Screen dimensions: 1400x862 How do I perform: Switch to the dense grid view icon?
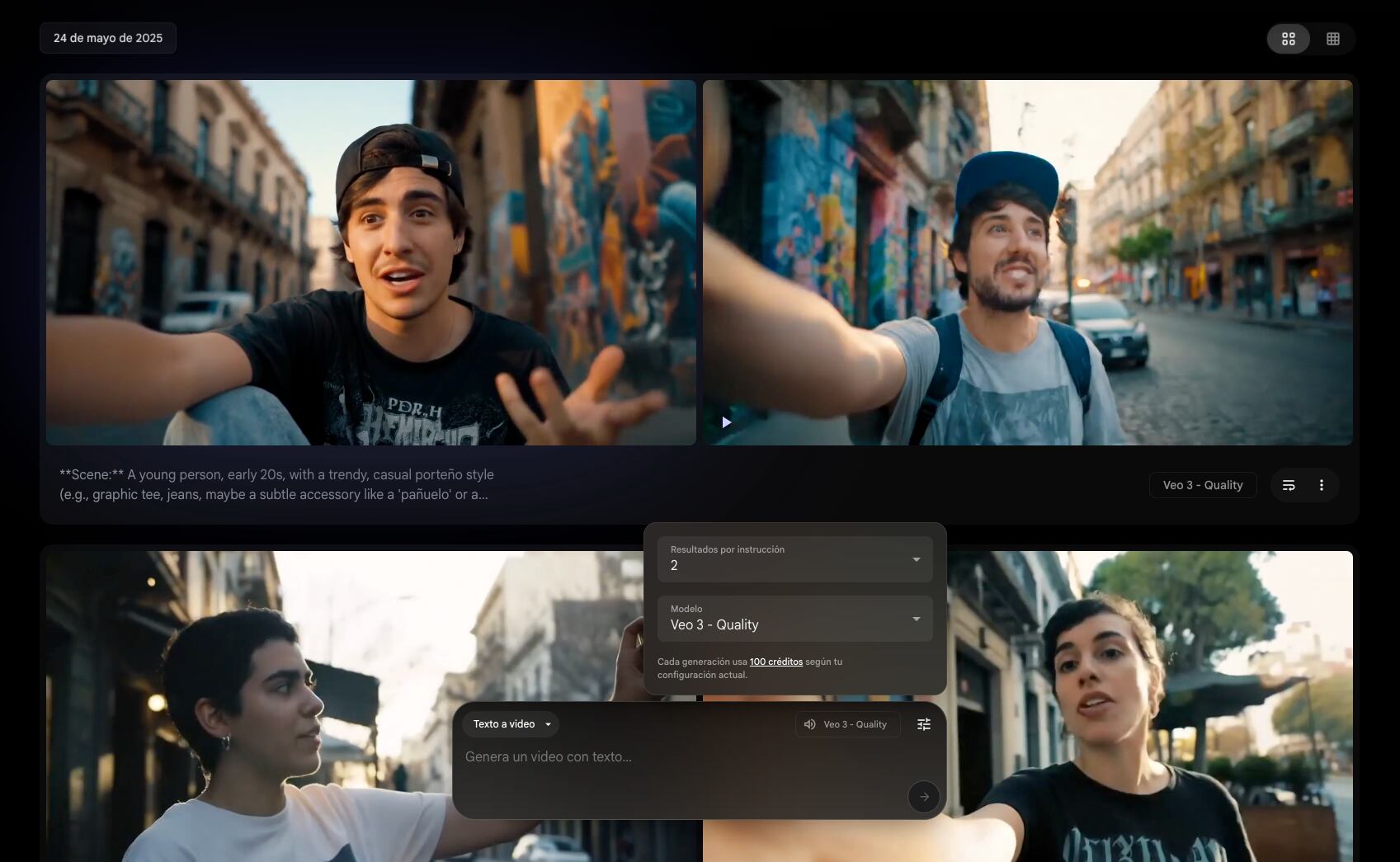point(1333,38)
